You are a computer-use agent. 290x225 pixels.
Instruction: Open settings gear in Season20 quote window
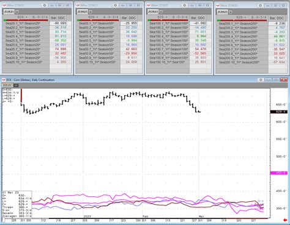(45, 5)
